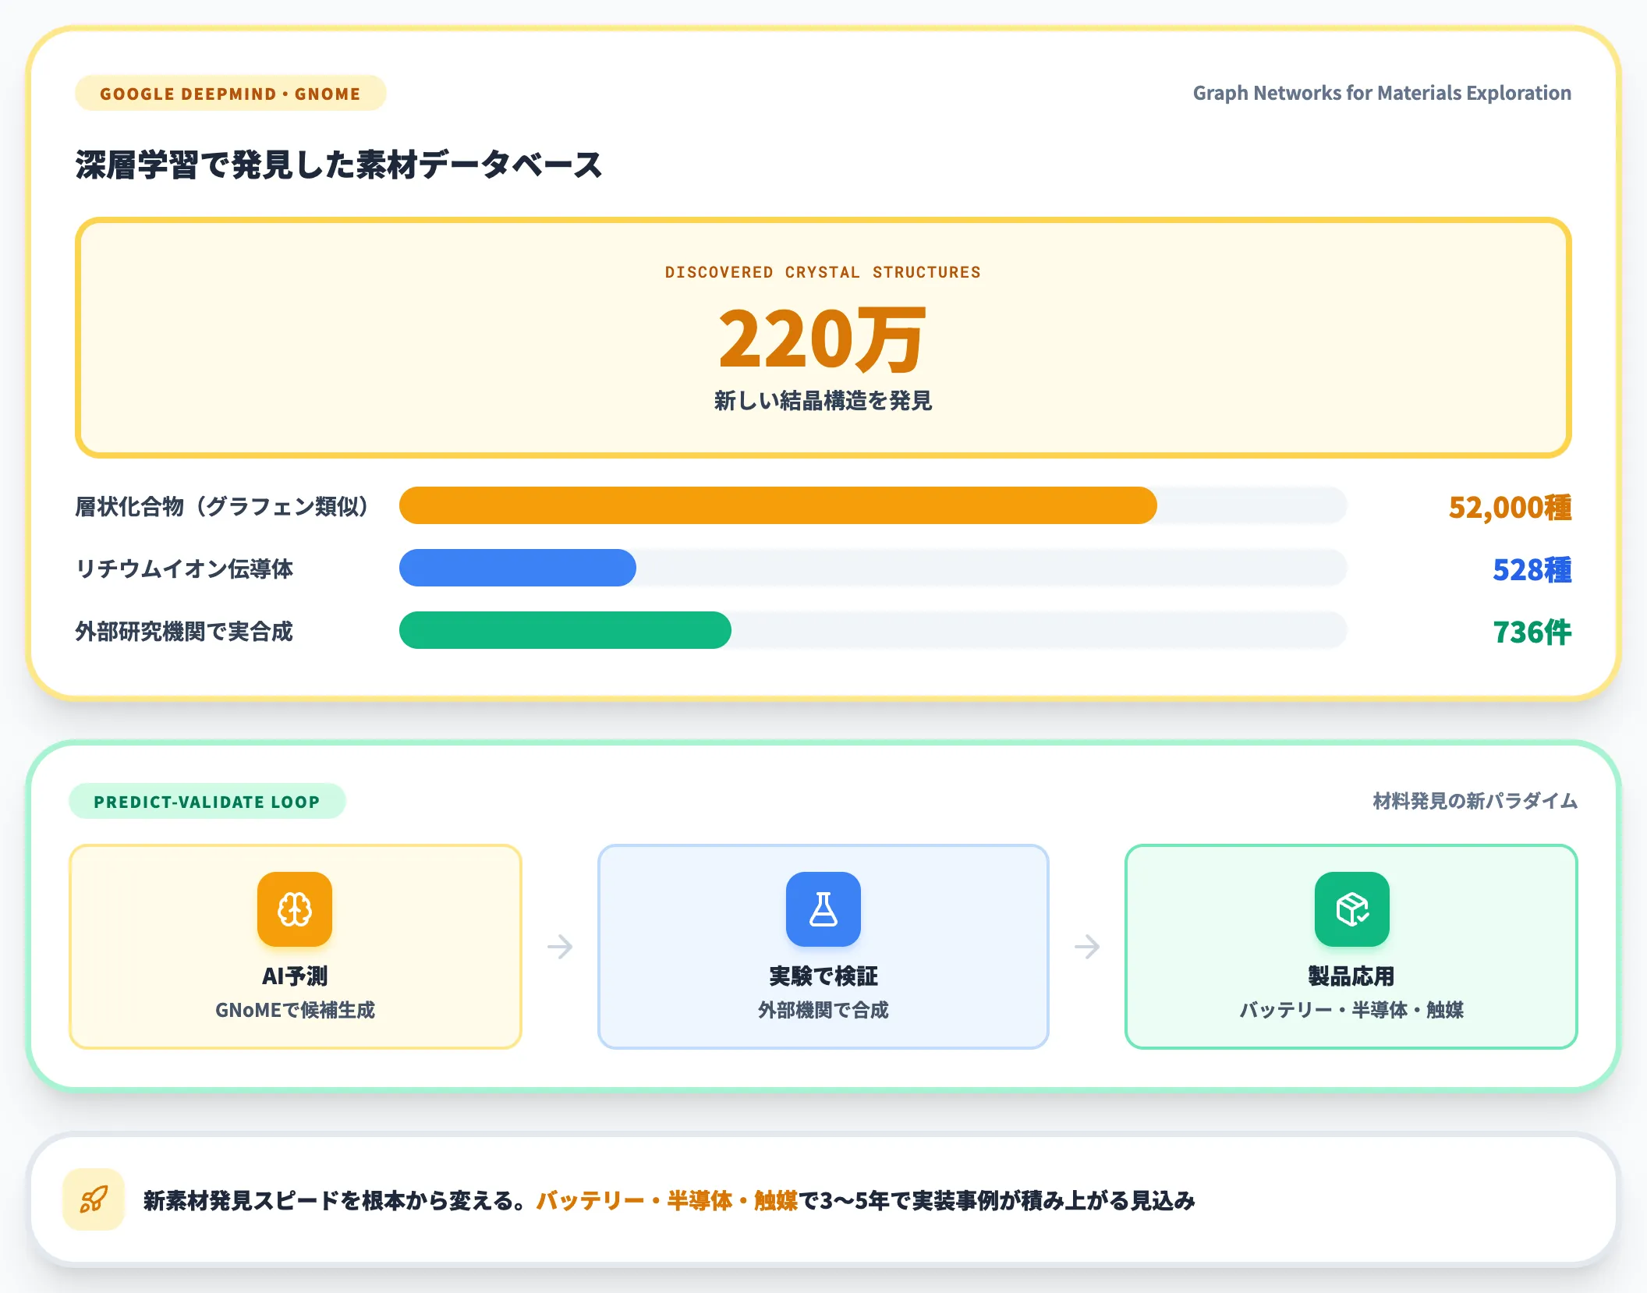1647x1293 pixels.
Task: Click the orange brain AI予測 icon
Action: (295, 909)
